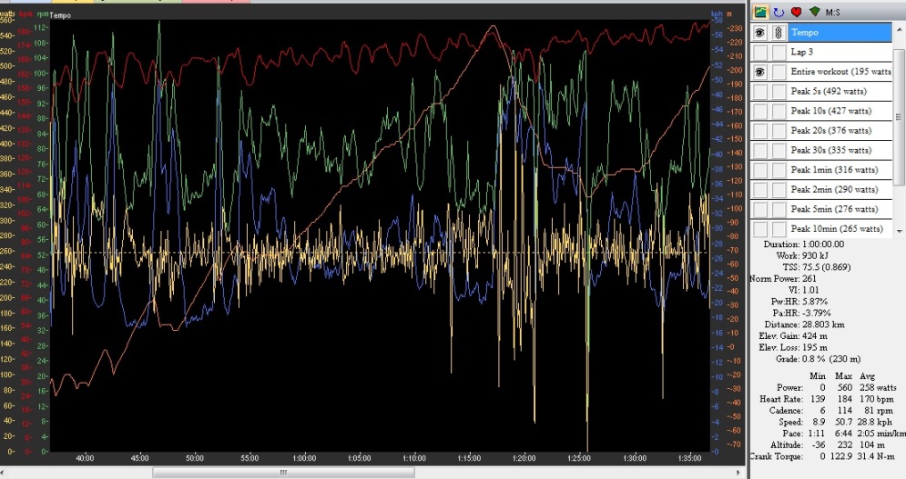Click the graph view icon in panel toolbar

[759, 12]
